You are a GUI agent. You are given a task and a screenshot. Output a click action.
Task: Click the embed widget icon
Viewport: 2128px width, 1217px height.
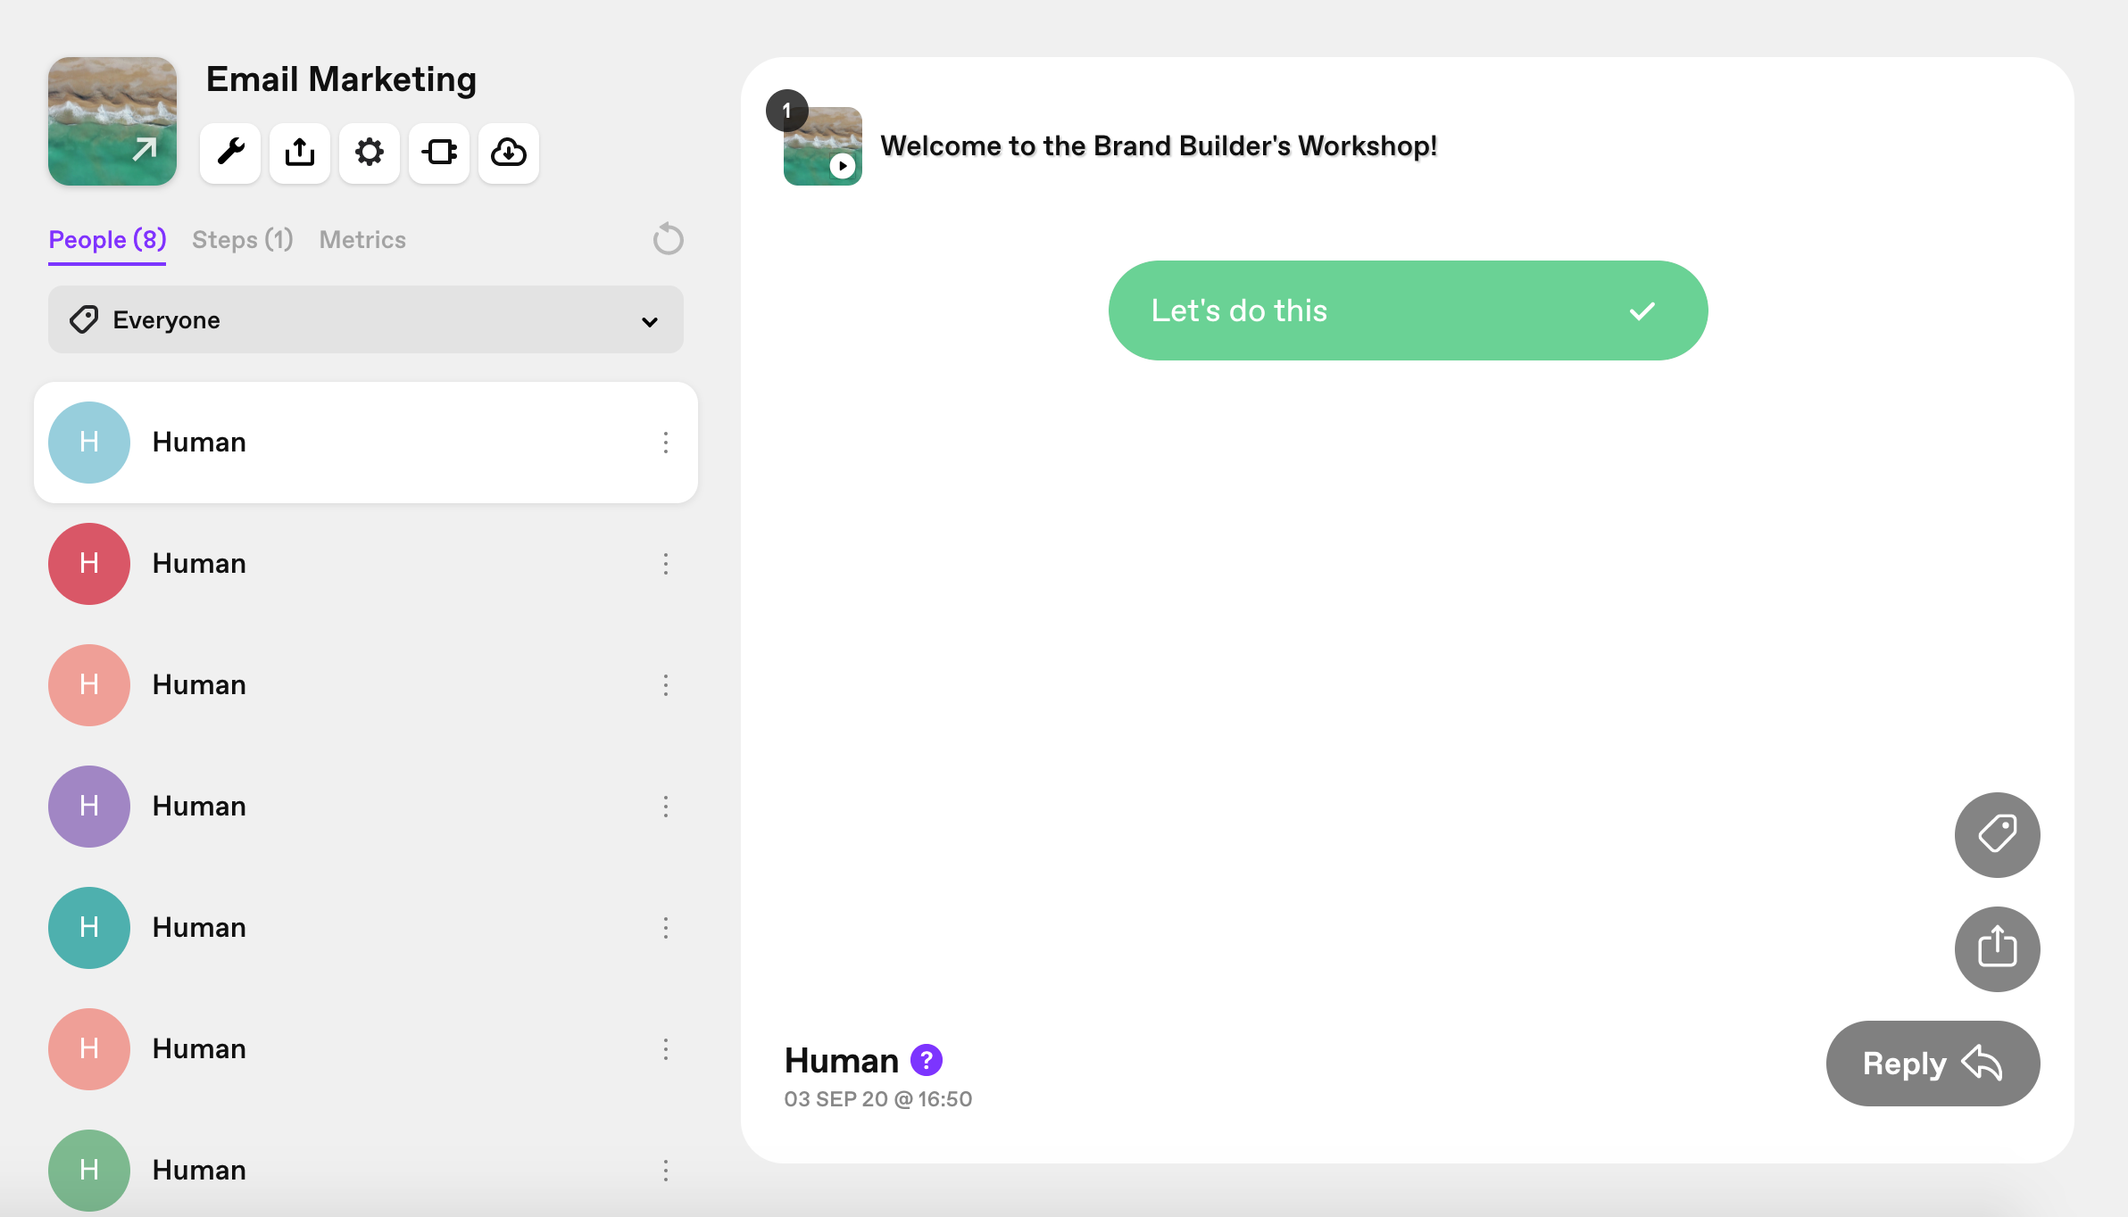pyautogui.click(x=439, y=153)
